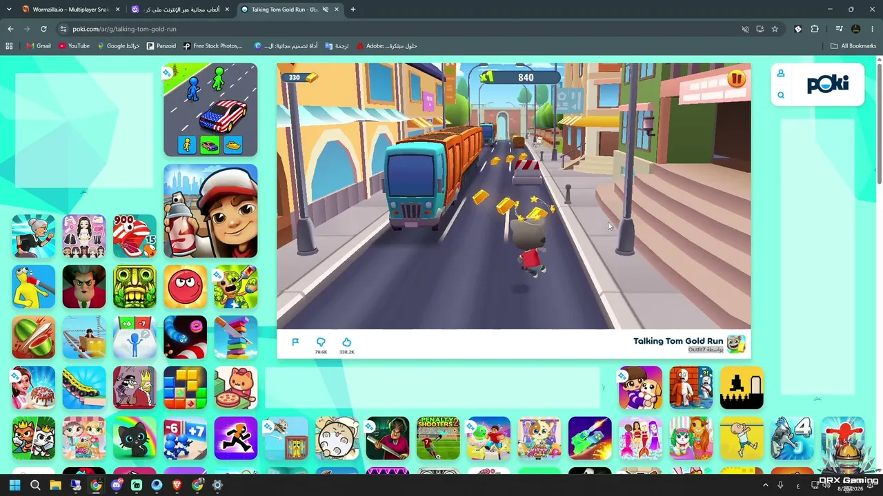The height and width of the screenshot is (496, 883).
Task: Open a new browser tab
Action: coord(353,10)
